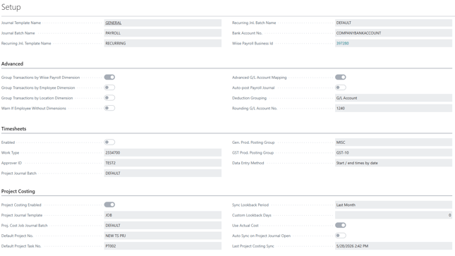Enable Auto-post Payroll Journal switch
The width and height of the screenshot is (455, 256).
pos(341,87)
